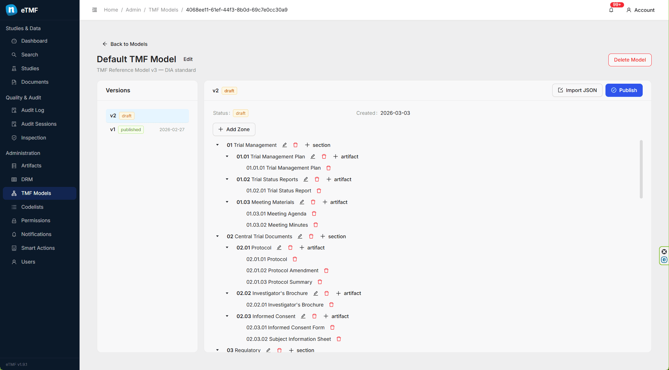Image resolution: width=669 pixels, height=370 pixels.
Task: Edit the 01.02 Trial Status Reports section
Action: click(x=306, y=179)
